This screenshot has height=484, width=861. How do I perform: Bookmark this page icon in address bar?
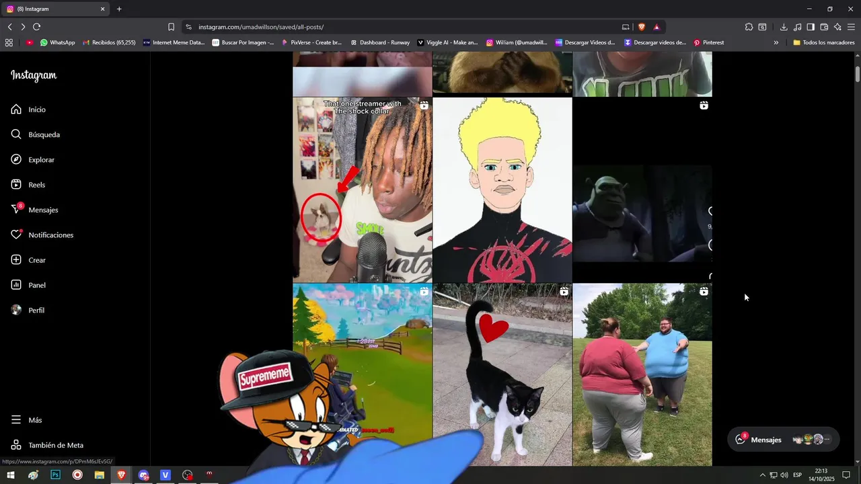(171, 27)
